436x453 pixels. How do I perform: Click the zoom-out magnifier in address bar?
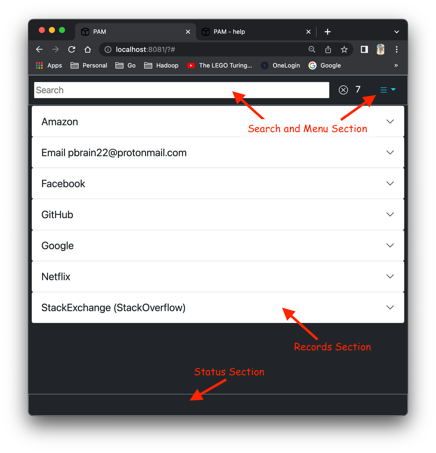[x=312, y=49]
